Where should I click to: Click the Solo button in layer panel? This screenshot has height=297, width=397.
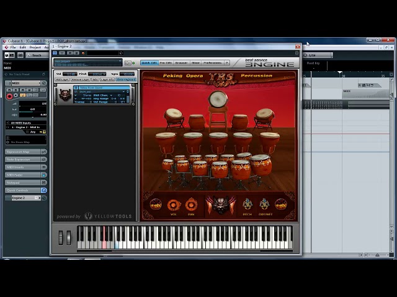pyautogui.click(x=95, y=80)
